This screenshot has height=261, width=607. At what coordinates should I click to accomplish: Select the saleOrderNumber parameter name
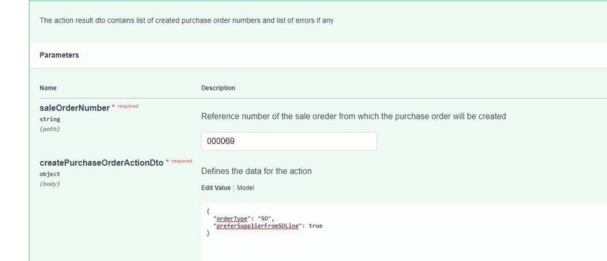click(x=74, y=108)
